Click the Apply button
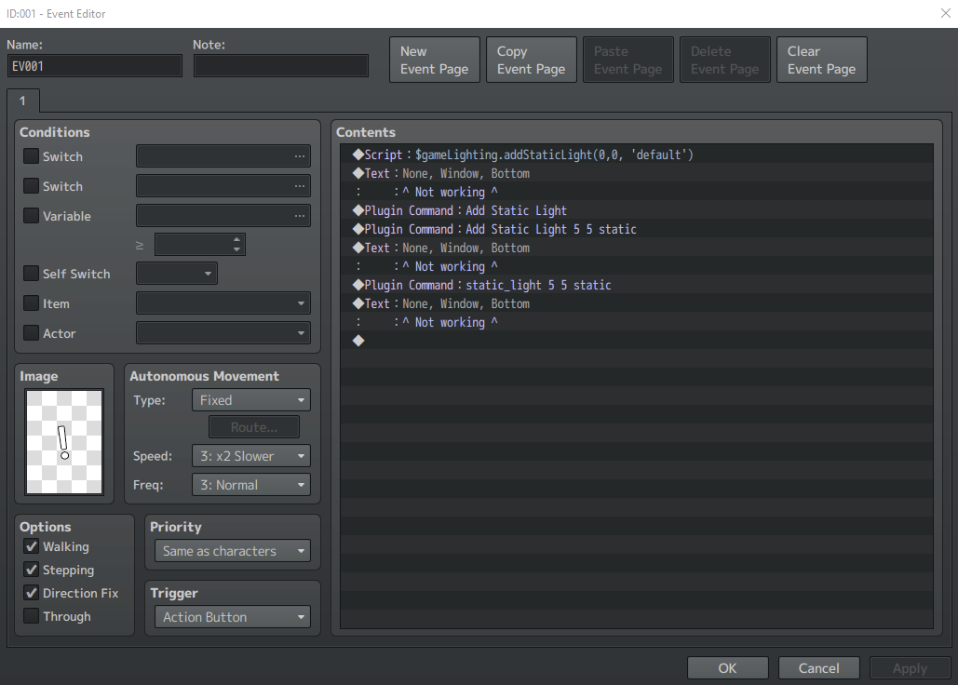This screenshot has height=685, width=958. coord(910,668)
